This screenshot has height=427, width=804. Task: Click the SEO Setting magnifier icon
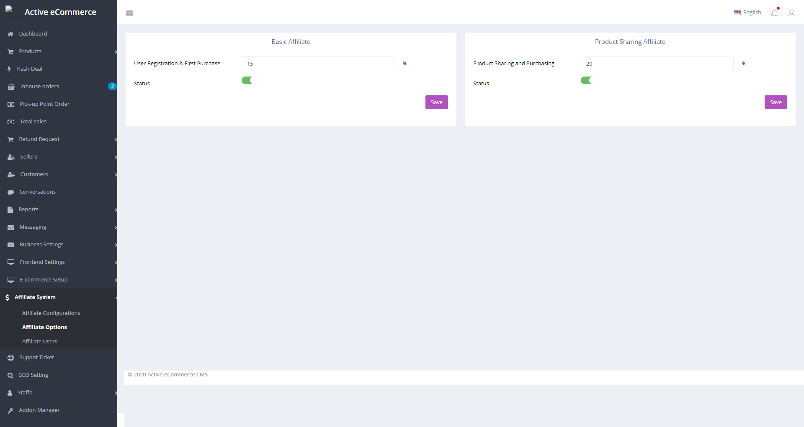(x=10, y=376)
